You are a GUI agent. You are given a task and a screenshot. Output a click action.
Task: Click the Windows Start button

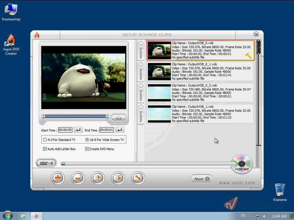(8, 216)
